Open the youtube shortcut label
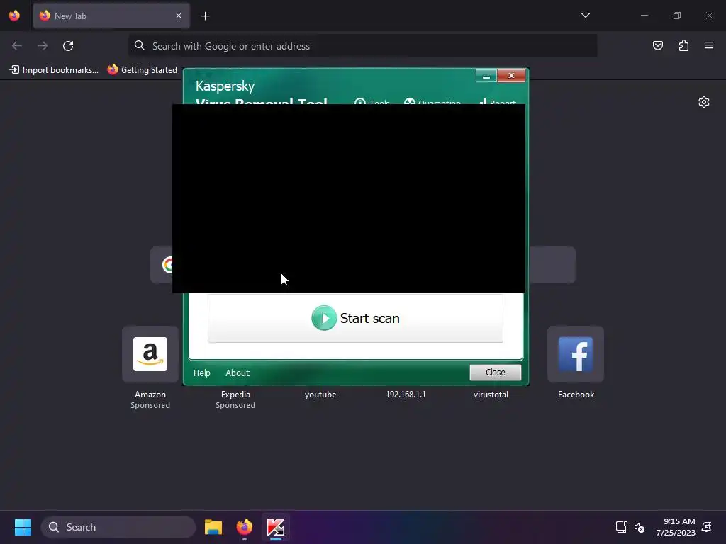The height and width of the screenshot is (544, 726). pos(320,395)
